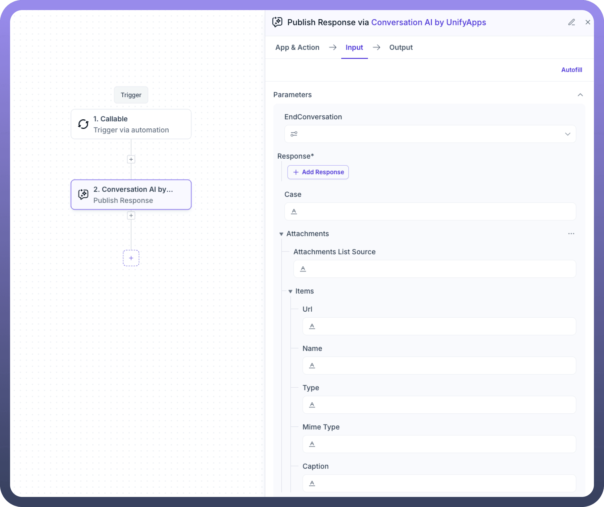Click plus icon directly below Publish Response node
The width and height of the screenshot is (604, 507).
(x=131, y=215)
